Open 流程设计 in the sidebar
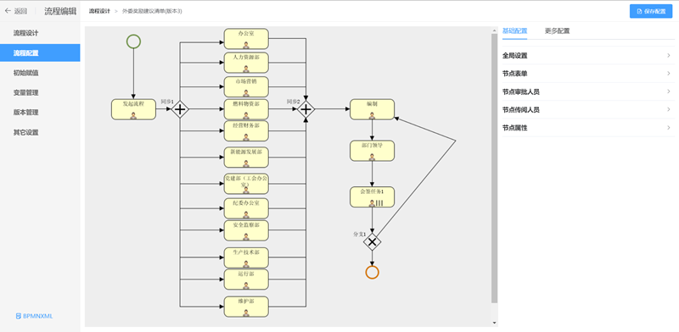Image resolution: width=679 pixels, height=332 pixels. pos(40,33)
